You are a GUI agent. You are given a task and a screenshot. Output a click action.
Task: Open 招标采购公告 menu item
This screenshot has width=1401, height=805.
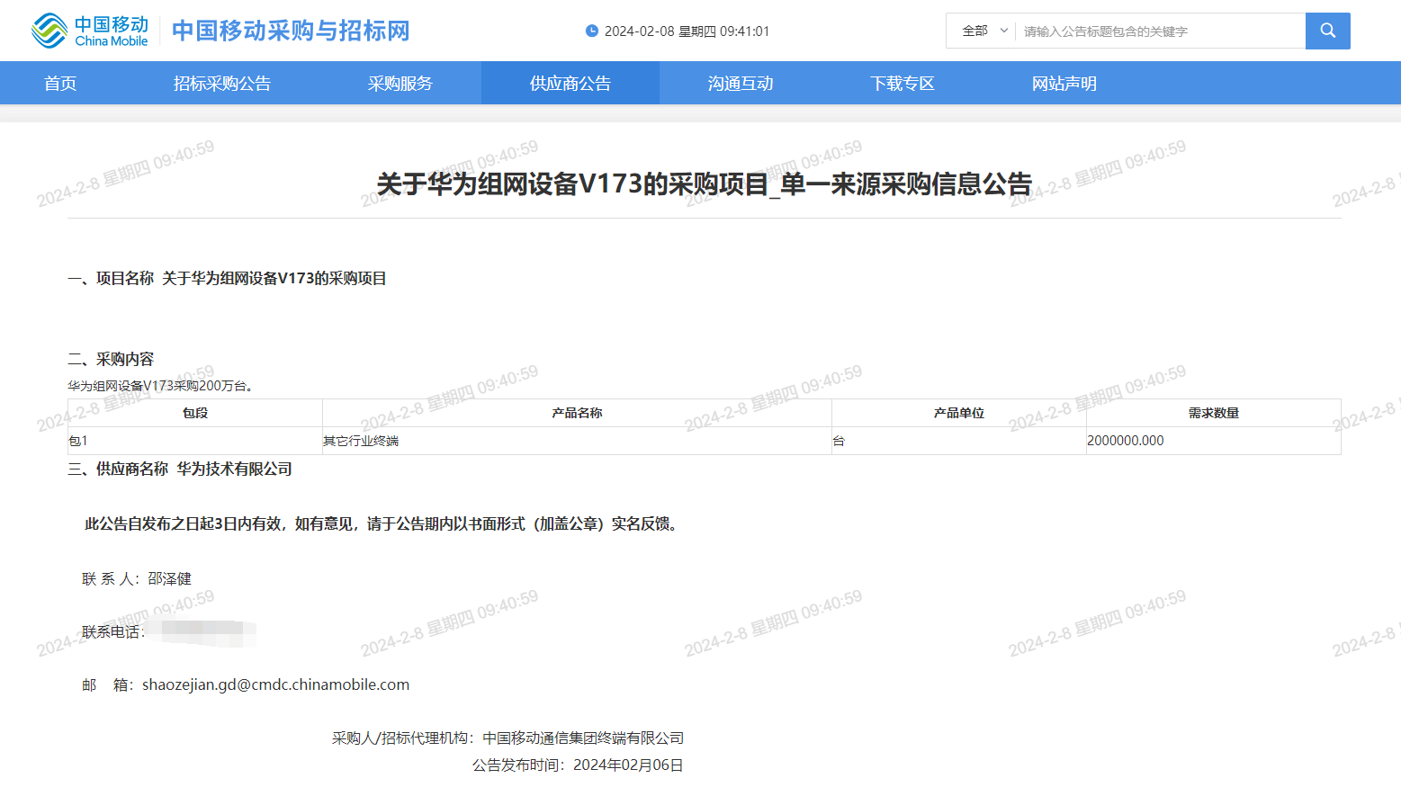(222, 84)
